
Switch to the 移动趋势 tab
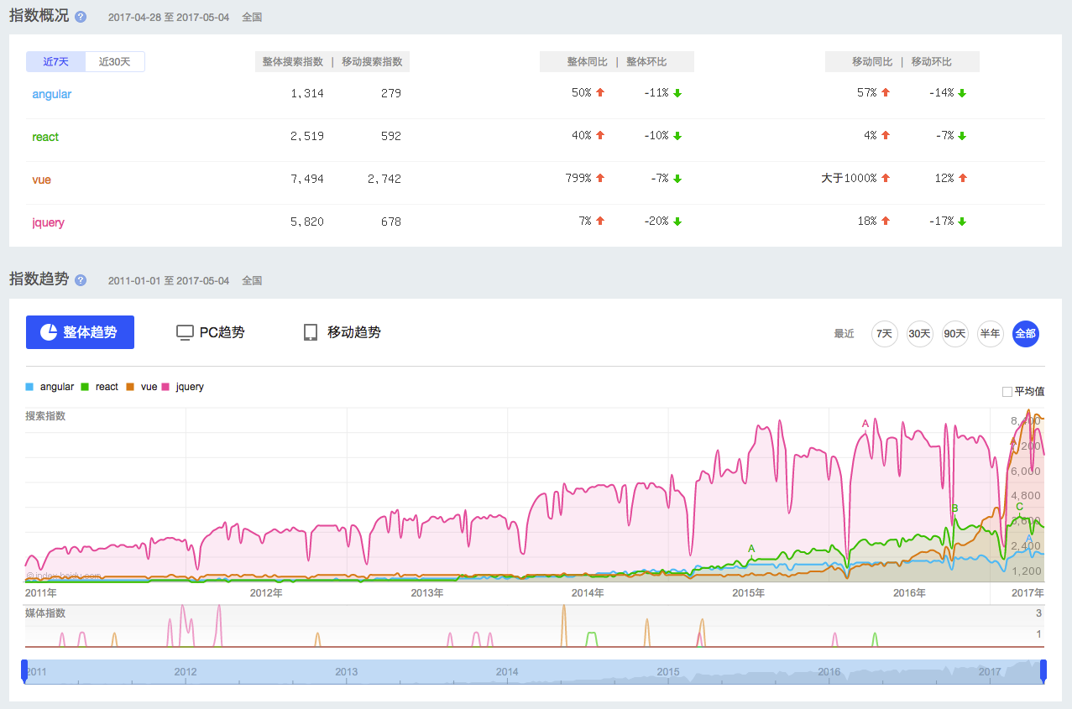click(x=342, y=332)
